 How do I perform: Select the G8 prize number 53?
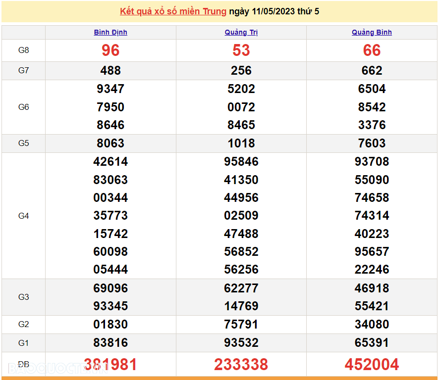[x=241, y=50]
